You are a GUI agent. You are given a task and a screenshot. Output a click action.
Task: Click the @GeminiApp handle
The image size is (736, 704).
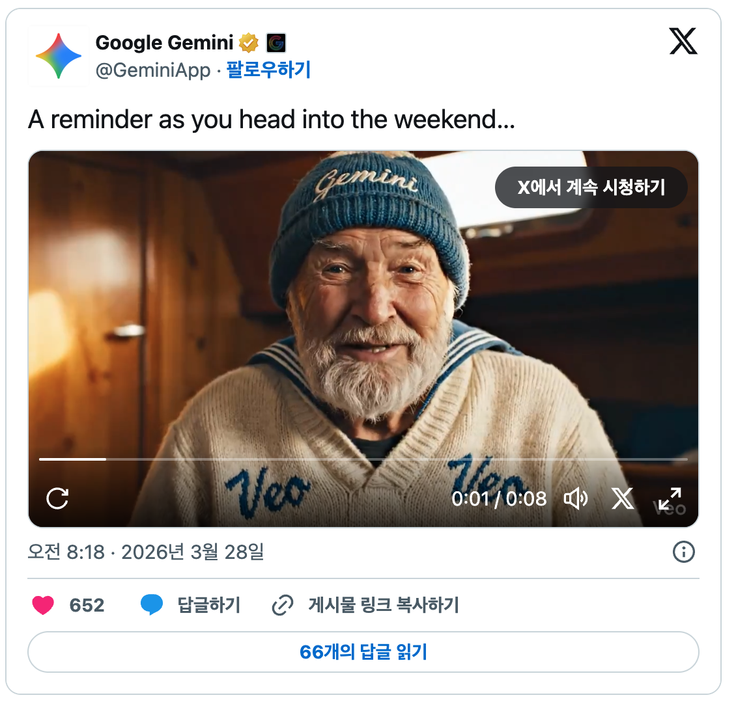pos(153,70)
